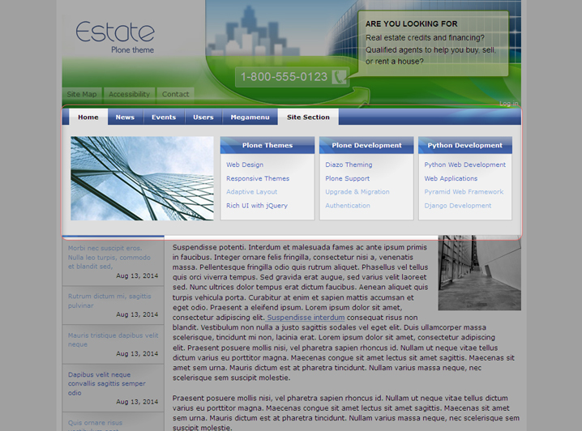Open Responsive Themes link
The height and width of the screenshot is (431, 582).
point(258,178)
